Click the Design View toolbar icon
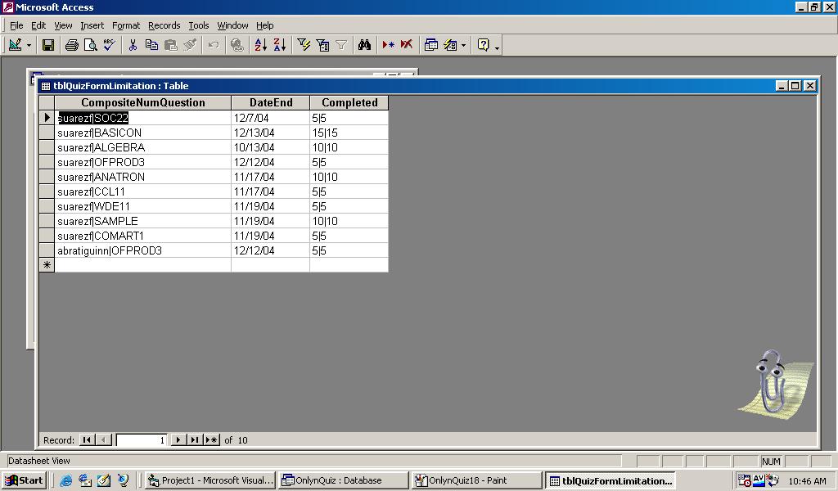The width and height of the screenshot is (838, 491). (x=16, y=45)
